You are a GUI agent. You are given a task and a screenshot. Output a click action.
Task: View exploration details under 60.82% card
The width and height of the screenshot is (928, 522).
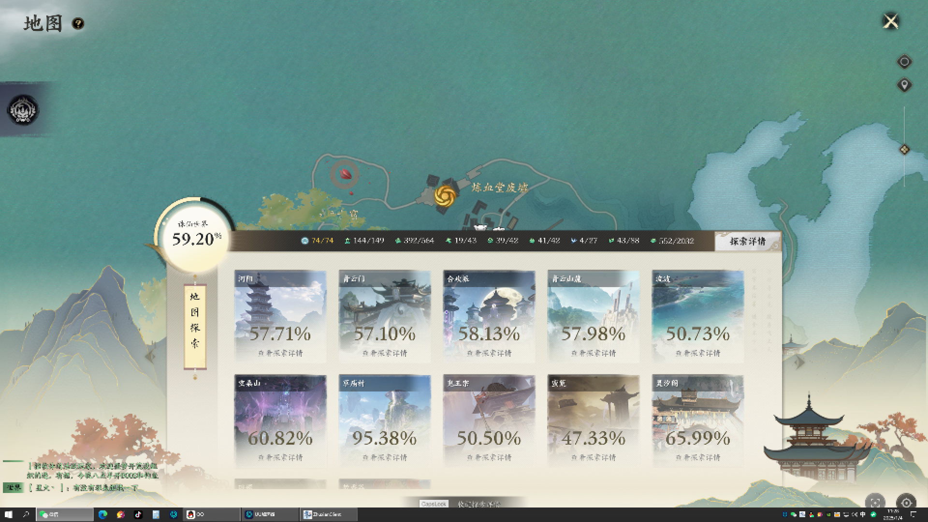(280, 457)
